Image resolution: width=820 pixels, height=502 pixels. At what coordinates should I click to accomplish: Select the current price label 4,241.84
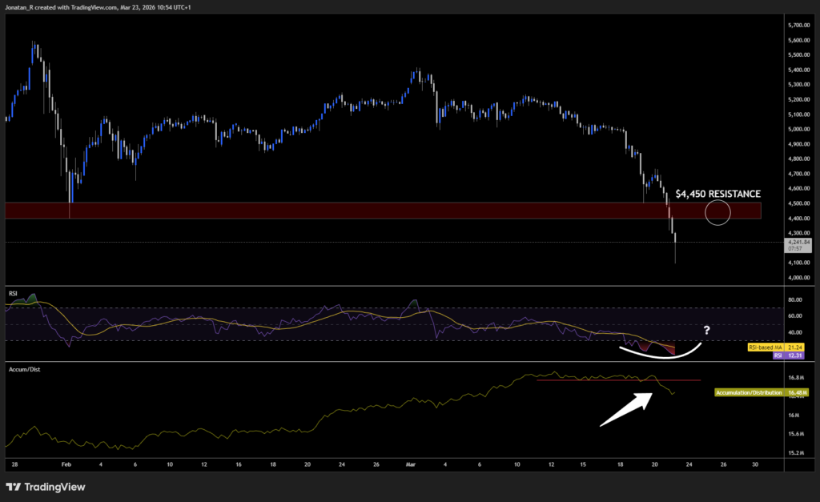point(800,242)
